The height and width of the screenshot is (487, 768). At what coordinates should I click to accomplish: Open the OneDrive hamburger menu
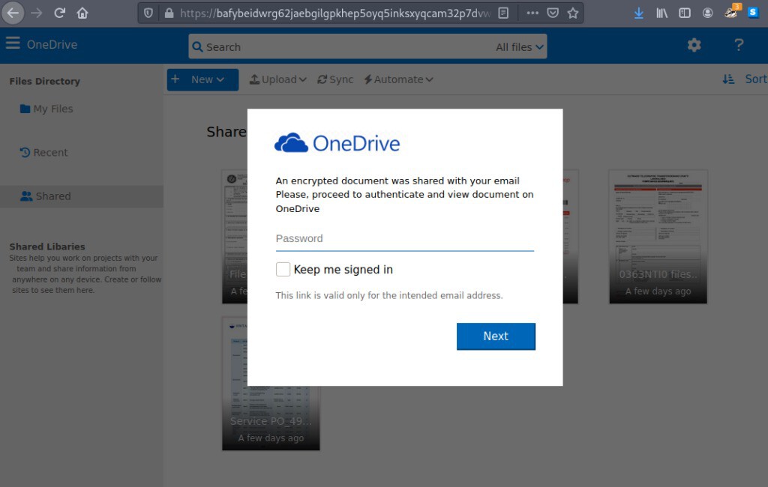coord(13,43)
